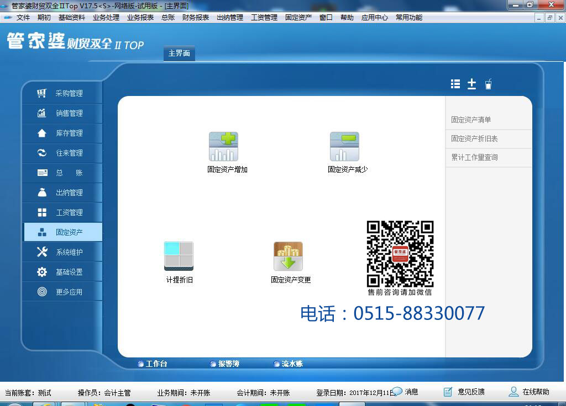Click the 系统维护 wrench icon

click(42, 252)
